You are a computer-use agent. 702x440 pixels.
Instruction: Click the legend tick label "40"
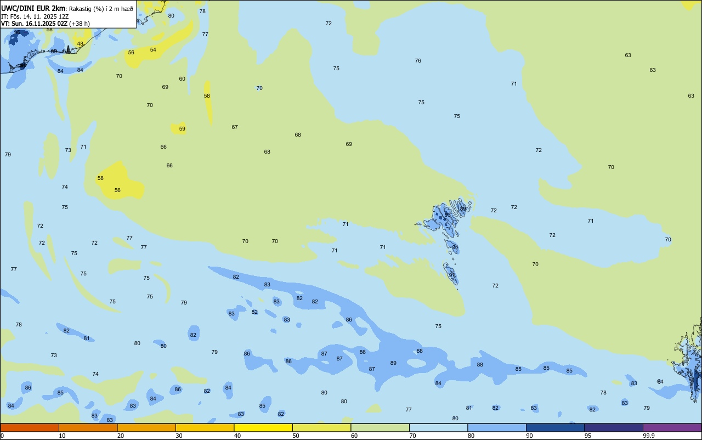[237, 436]
